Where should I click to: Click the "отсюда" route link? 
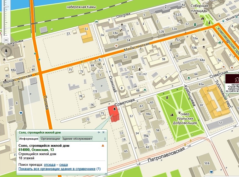point(49,165)
